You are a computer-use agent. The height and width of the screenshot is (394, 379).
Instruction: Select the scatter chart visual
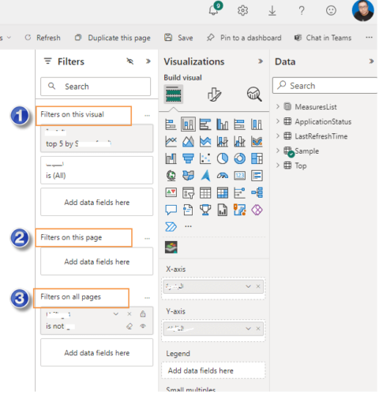point(205,158)
